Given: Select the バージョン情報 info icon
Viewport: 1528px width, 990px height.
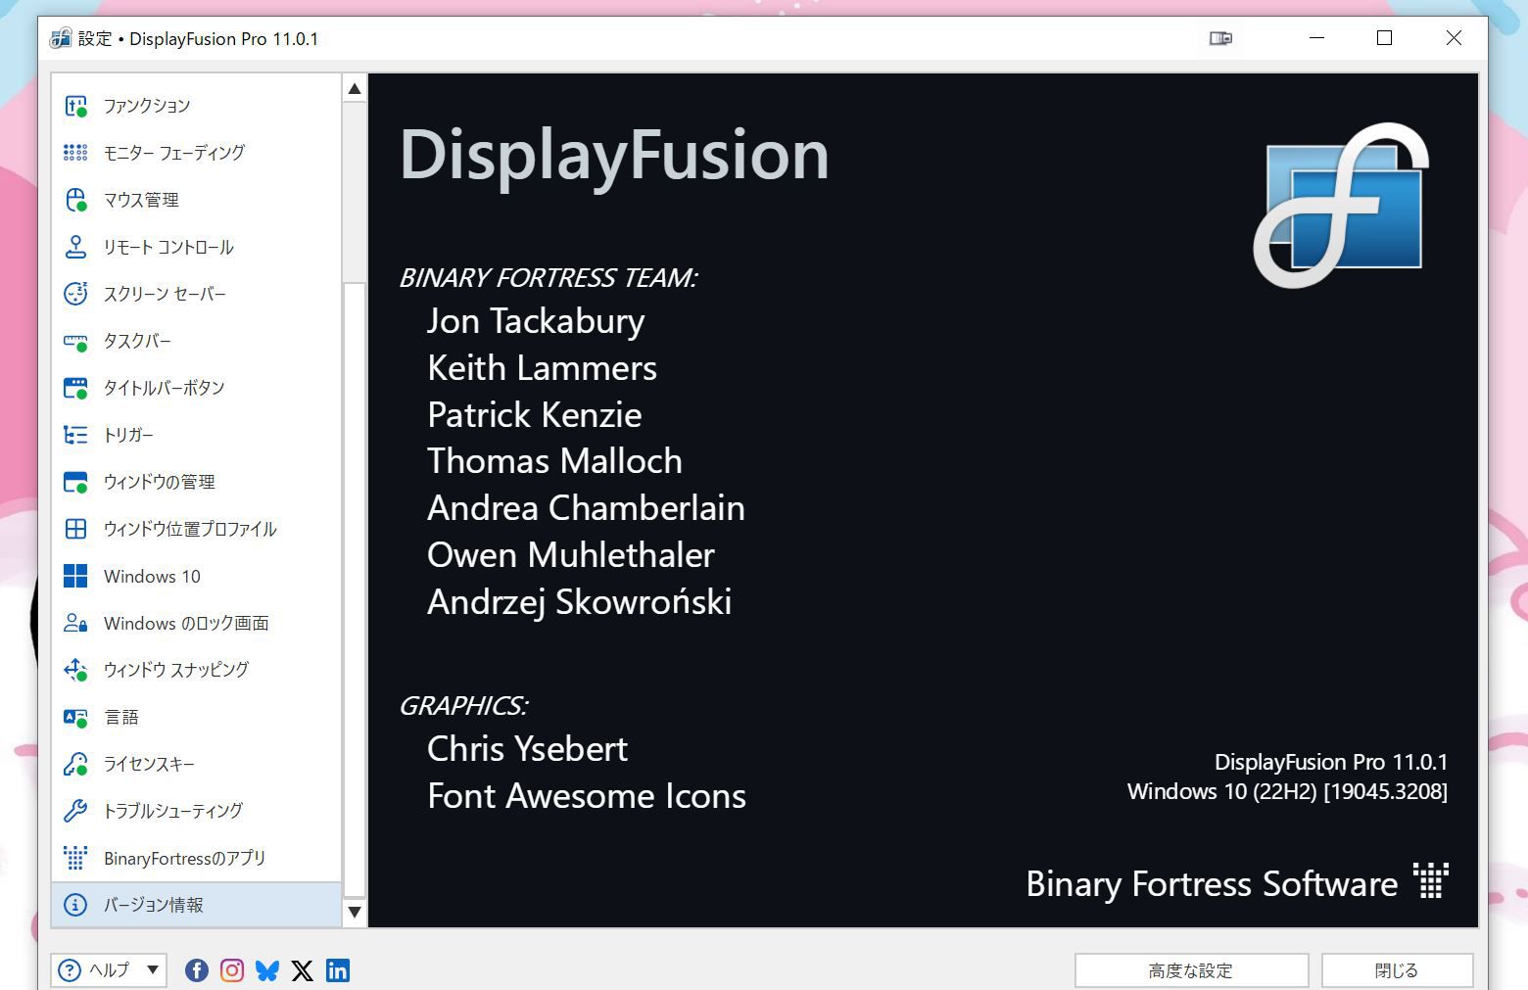Looking at the screenshot, I should click(75, 905).
